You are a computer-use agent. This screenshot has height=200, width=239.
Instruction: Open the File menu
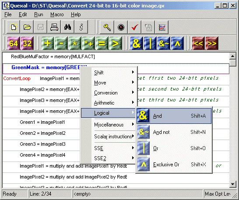(x=8, y=14)
